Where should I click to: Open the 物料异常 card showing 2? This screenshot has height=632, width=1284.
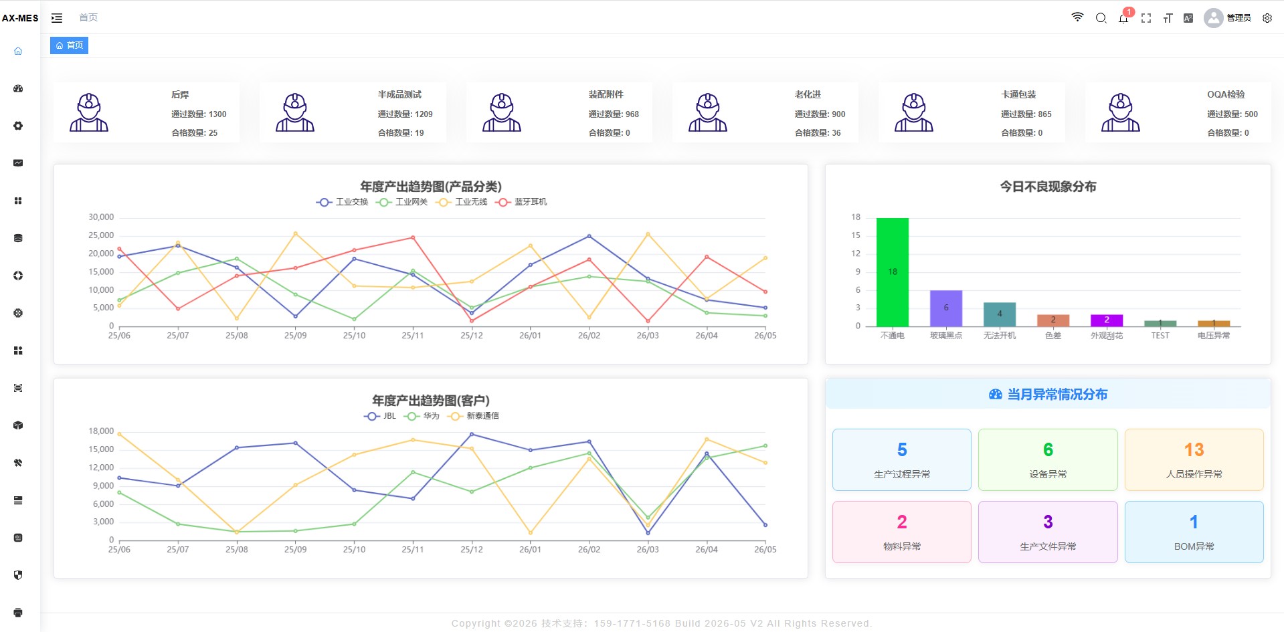tap(902, 532)
